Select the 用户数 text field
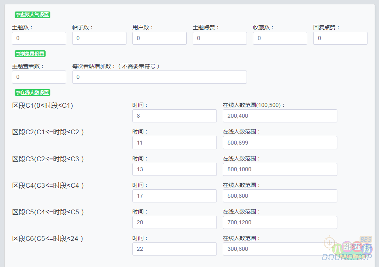Image resolution: width=379 pixels, height=267 pixels. click(159, 38)
